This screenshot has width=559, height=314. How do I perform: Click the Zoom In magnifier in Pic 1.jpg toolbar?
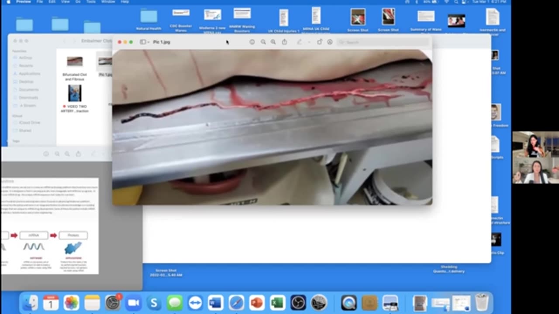click(273, 42)
